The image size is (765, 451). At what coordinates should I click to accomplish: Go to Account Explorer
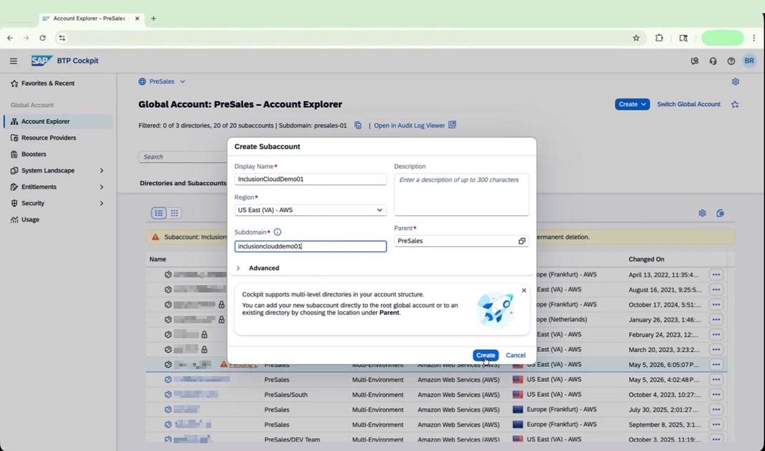click(x=58, y=121)
